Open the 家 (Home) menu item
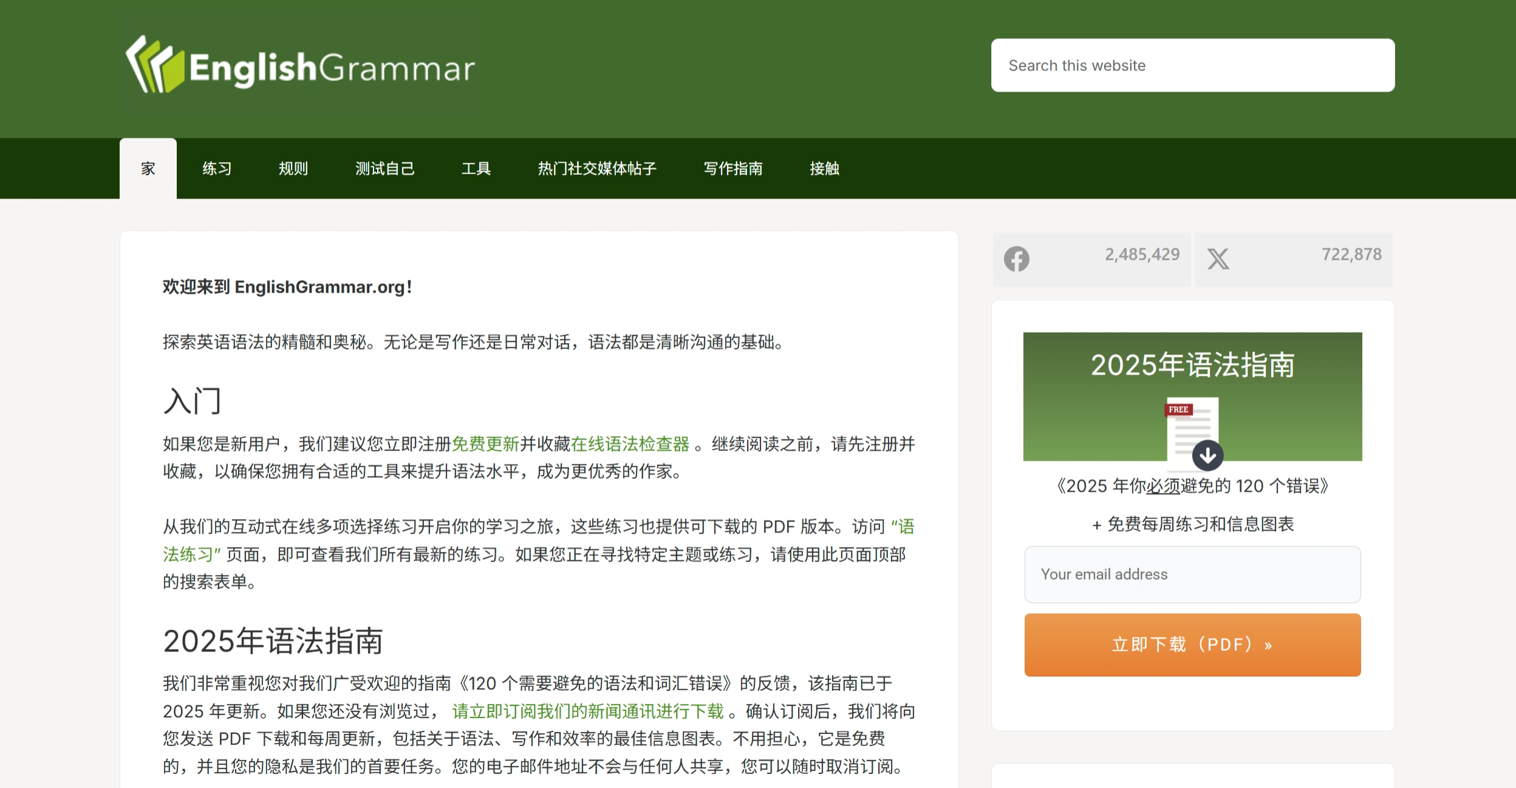Image resolution: width=1516 pixels, height=788 pixels. [148, 168]
